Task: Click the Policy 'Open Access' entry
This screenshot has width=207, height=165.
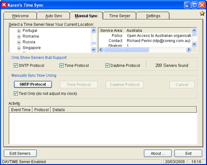Action: [159, 35]
